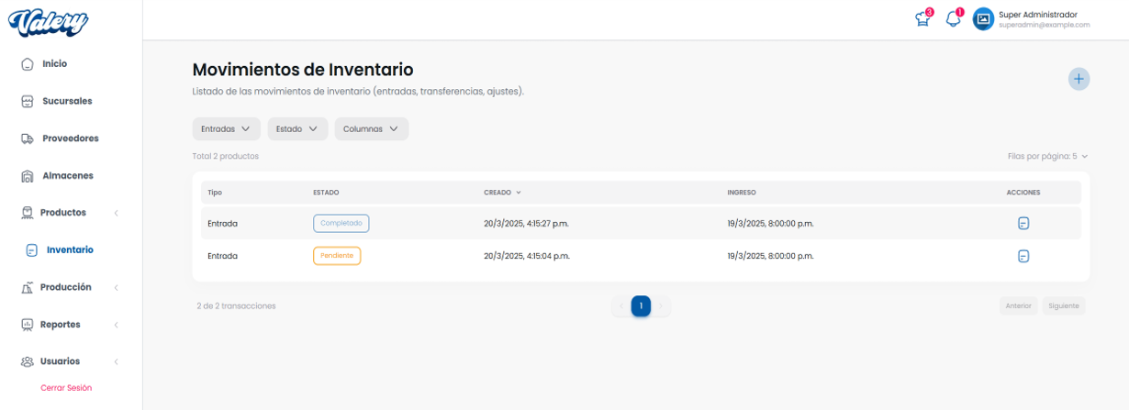Go to Inicio in the sidebar

(54, 64)
